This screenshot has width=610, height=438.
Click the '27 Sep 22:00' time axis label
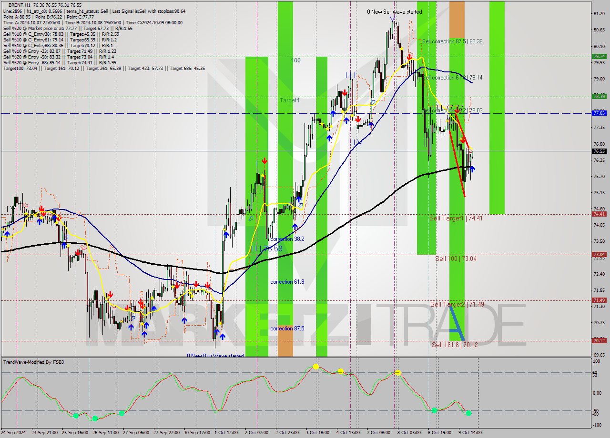click(x=167, y=433)
